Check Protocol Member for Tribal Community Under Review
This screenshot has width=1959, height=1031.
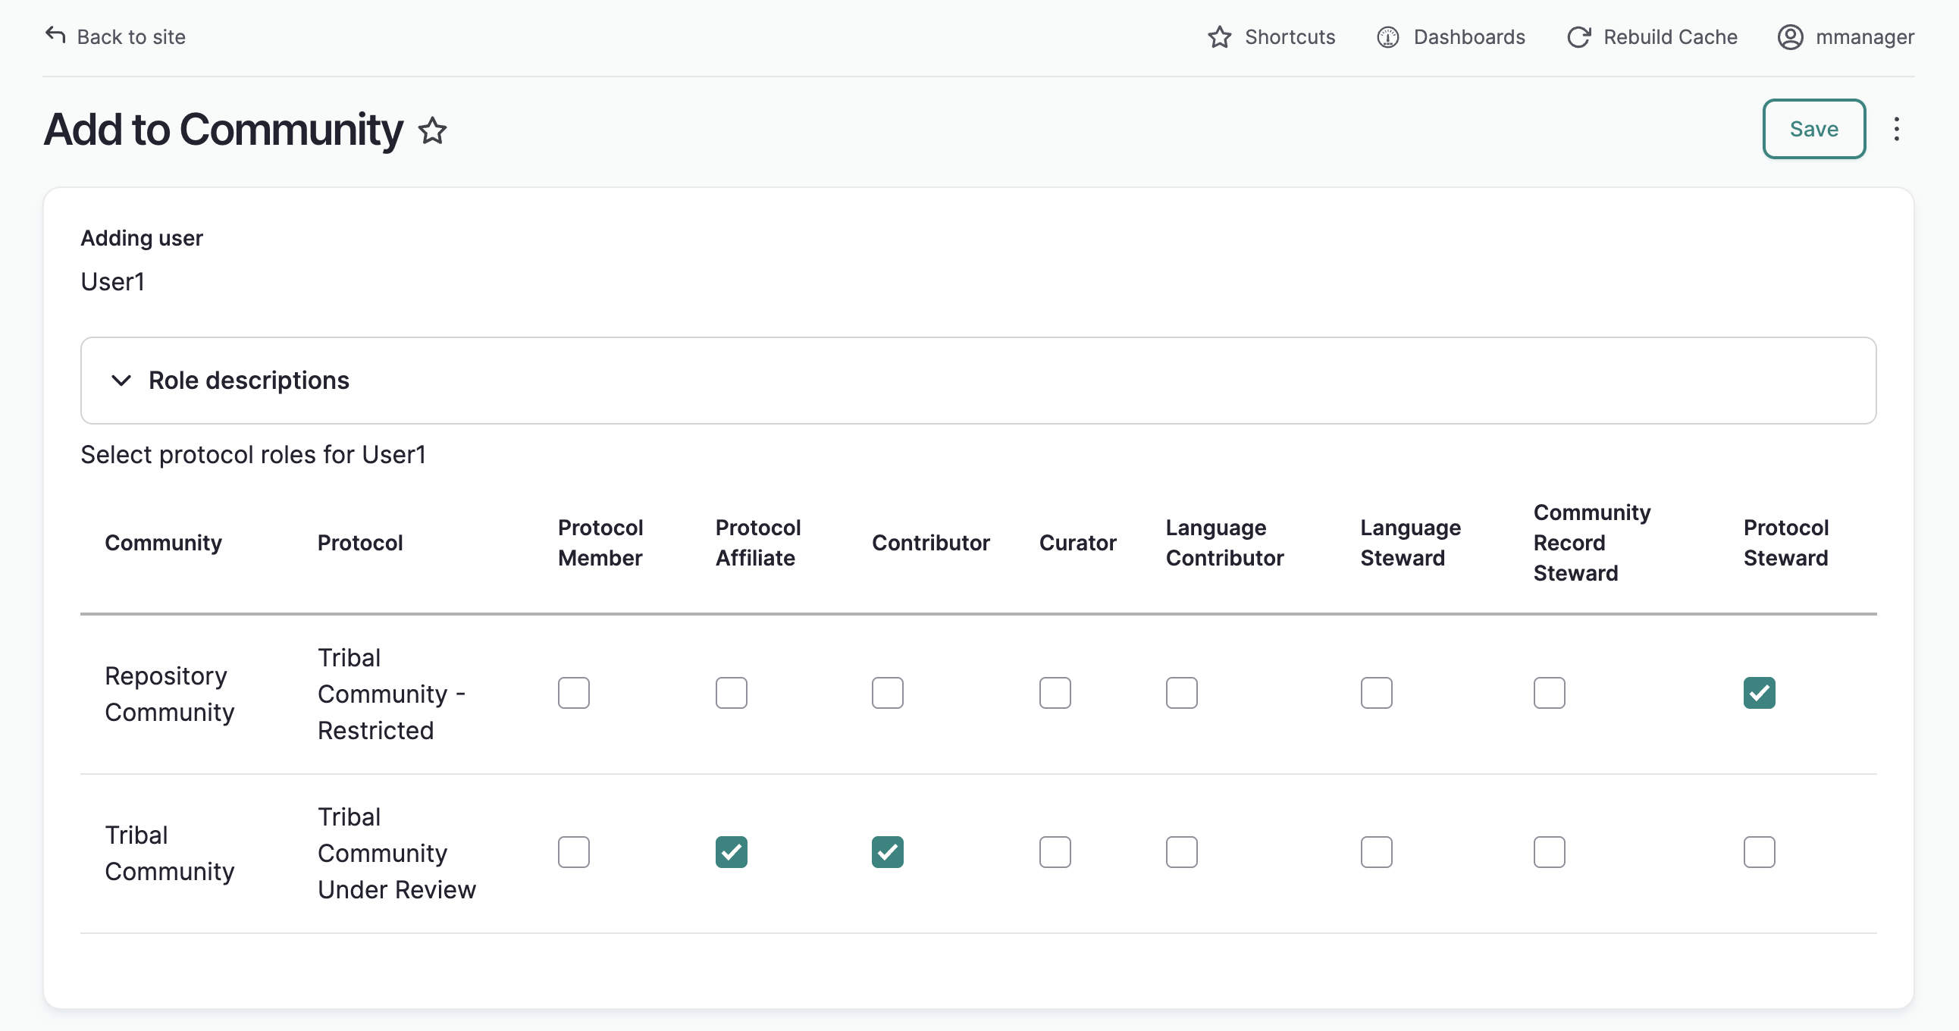(573, 851)
